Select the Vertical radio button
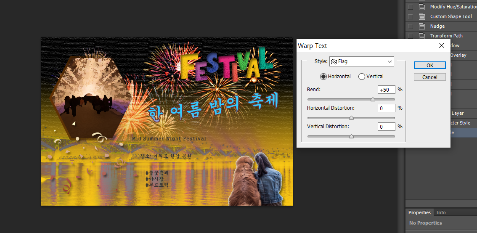The image size is (477, 233). [x=362, y=77]
